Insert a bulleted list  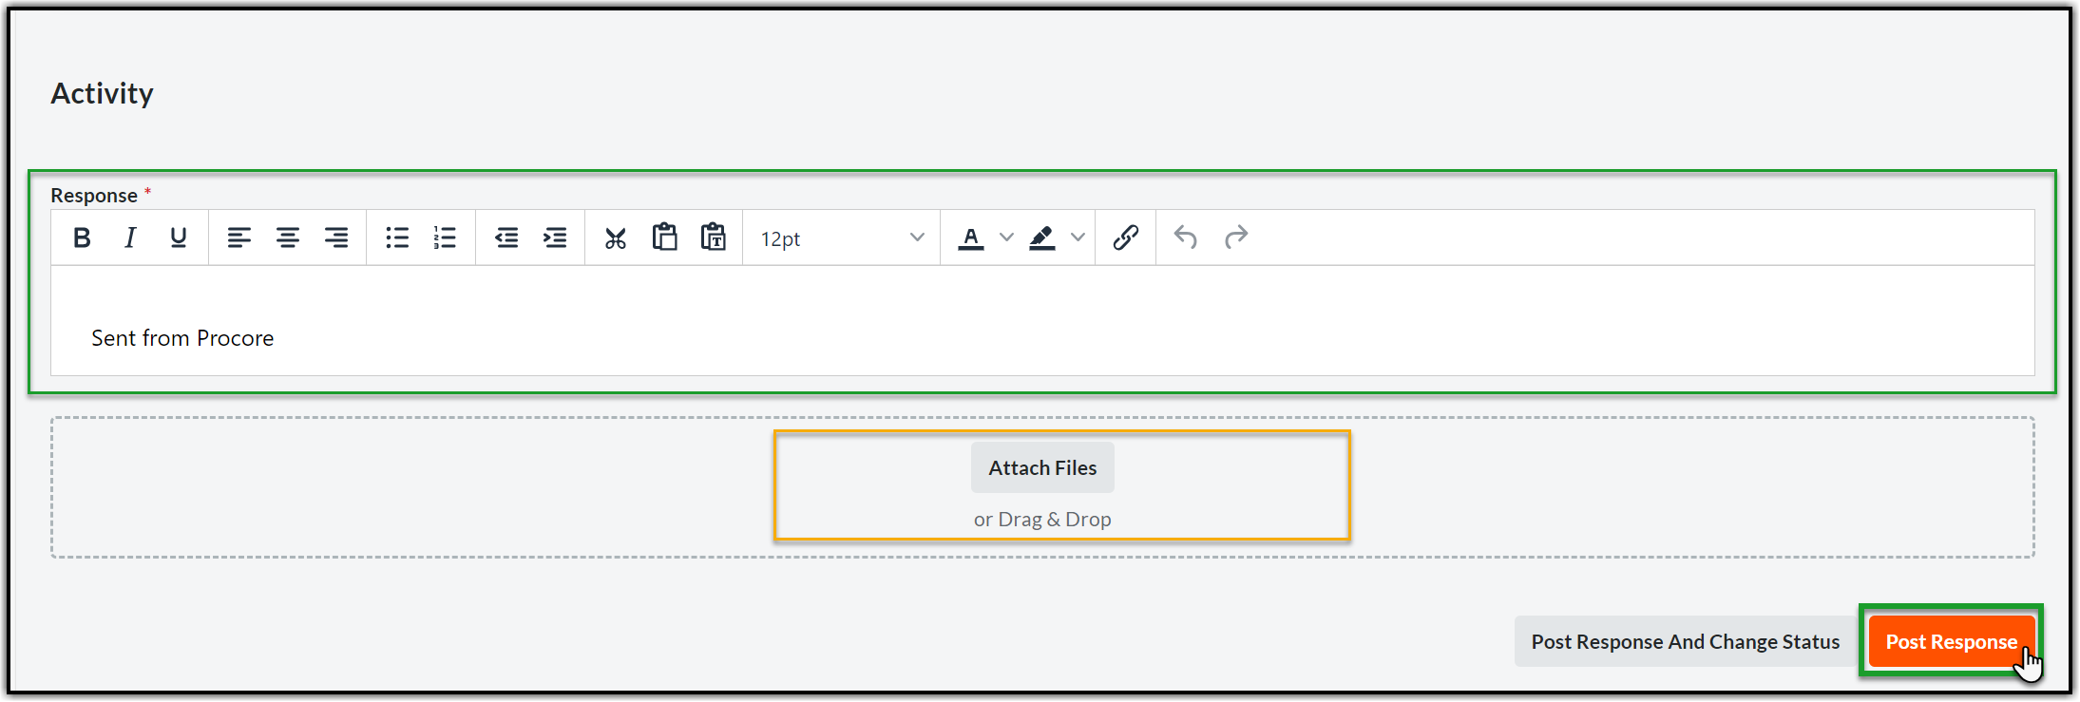[397, 237]
